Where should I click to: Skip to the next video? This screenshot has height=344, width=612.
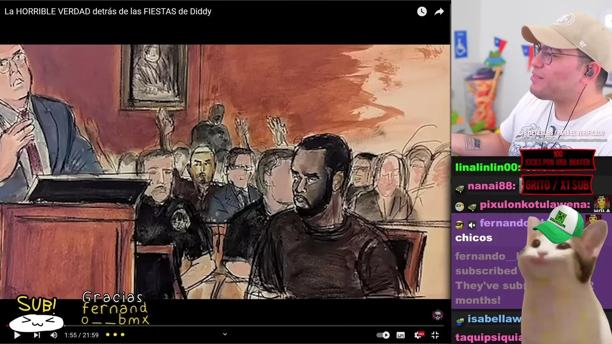click(x=37, y=335)
